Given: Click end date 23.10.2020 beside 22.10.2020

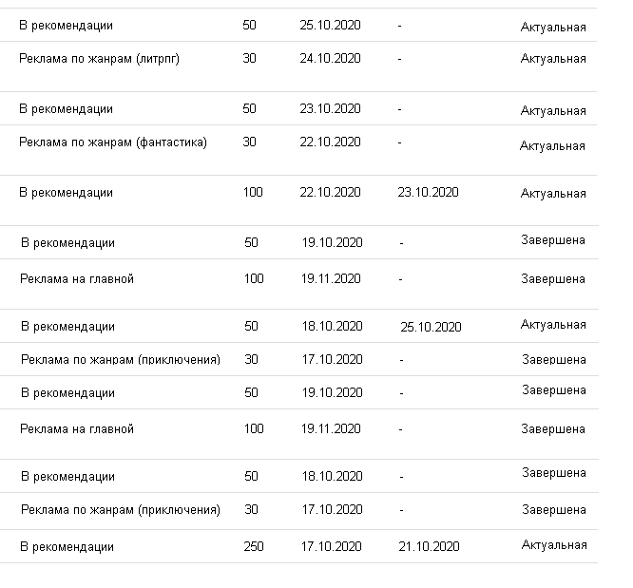Looking at the screenshot, I should 429,193.
